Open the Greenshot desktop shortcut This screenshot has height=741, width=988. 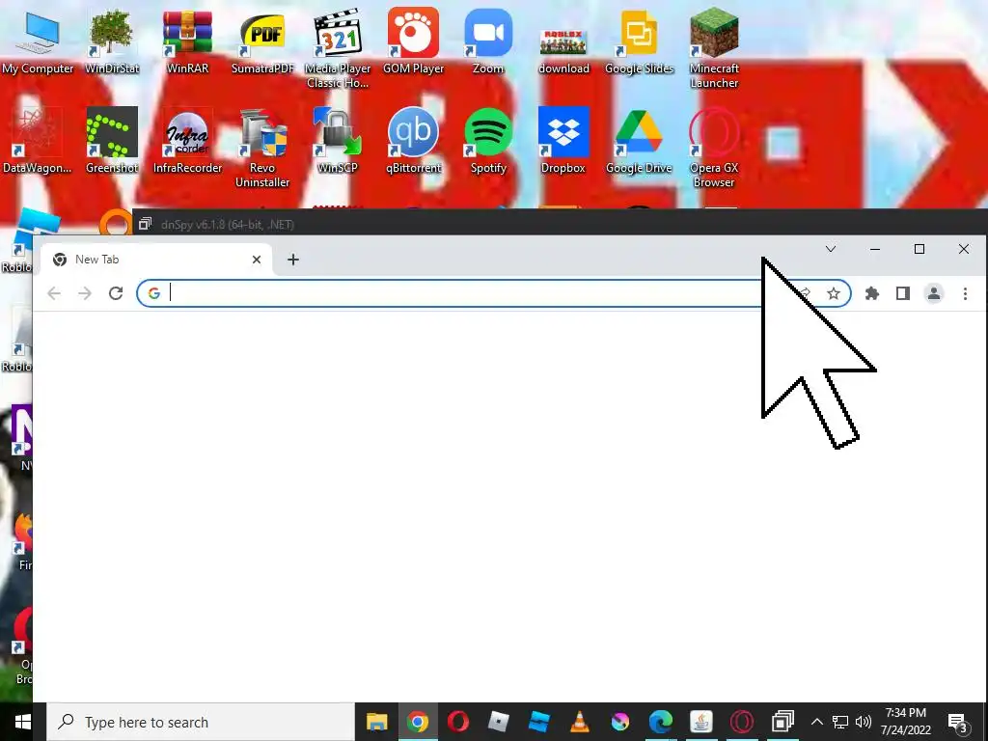112,141
